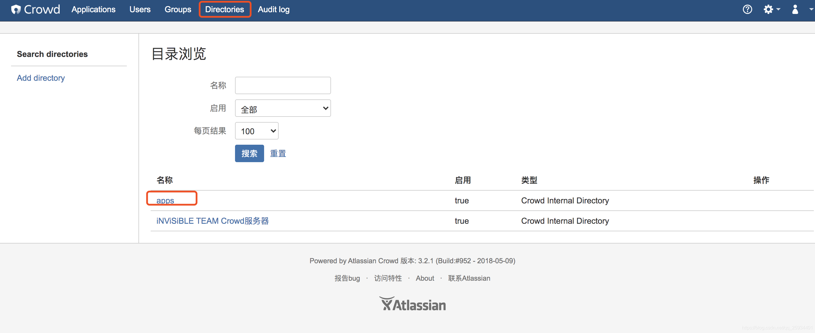
Task: Focus the 名称 search input field
Action: tap(283, 85)
